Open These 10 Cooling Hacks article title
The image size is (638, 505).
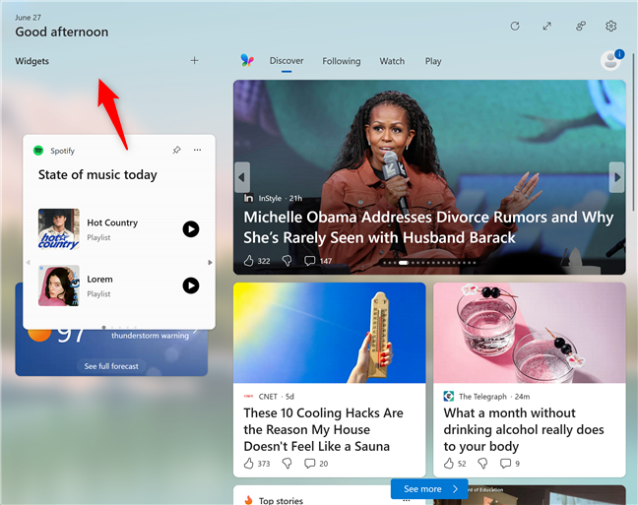coord(323,429)
